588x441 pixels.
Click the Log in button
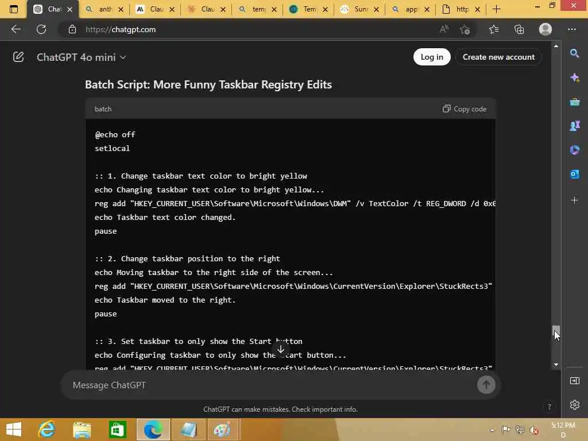coord(432,57)
